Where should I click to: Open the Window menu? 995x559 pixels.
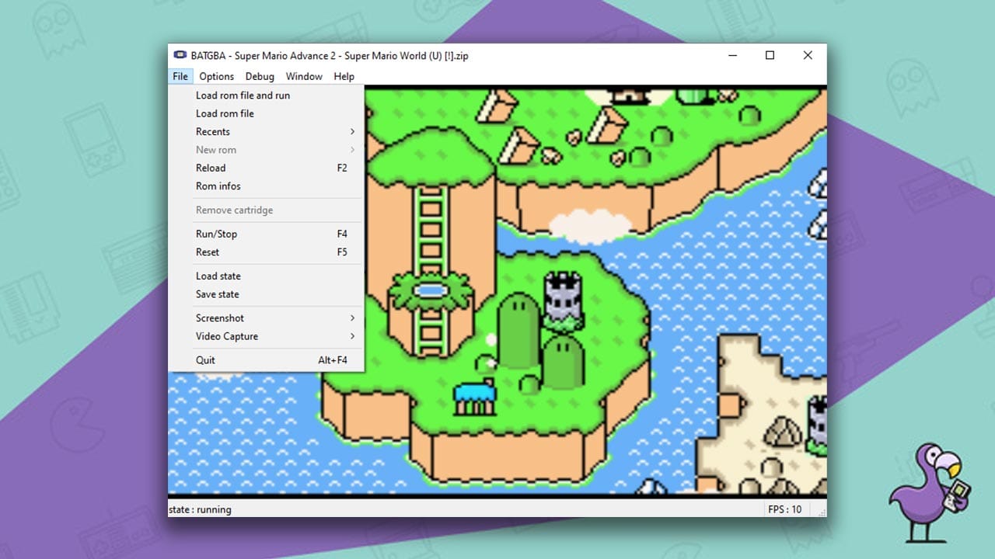(304, 76)
